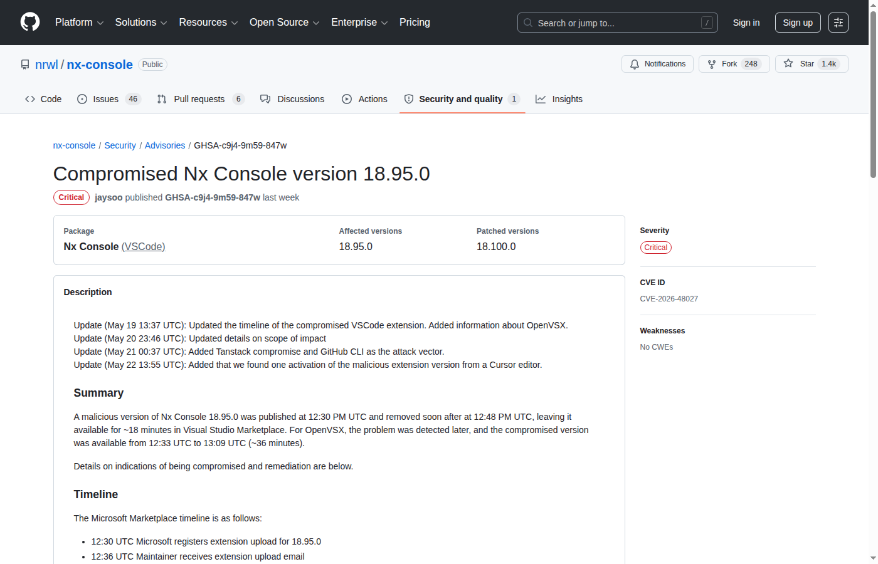878x564 pixels.
Task: Switch to the Code tab
Action: 43,99
